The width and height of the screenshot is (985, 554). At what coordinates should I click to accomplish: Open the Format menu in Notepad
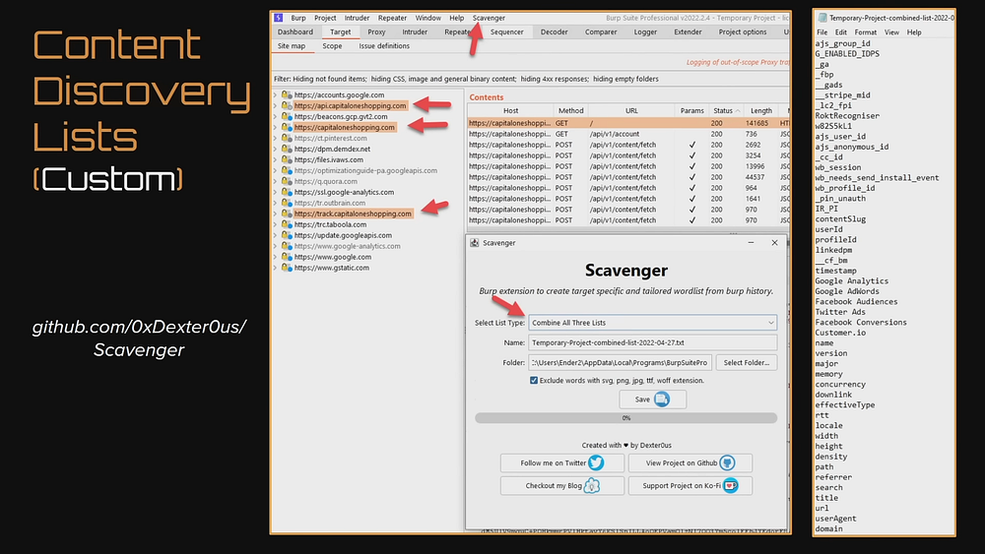point(865,32)
